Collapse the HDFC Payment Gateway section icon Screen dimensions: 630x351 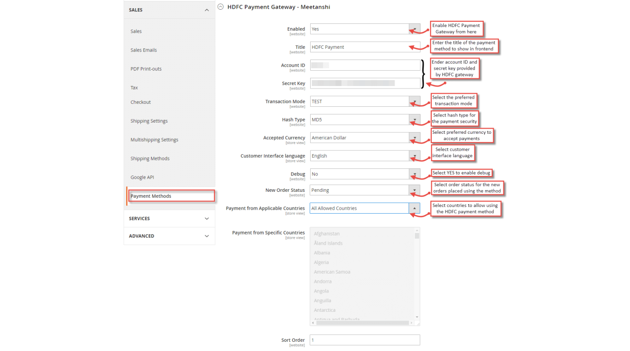pyautogui.click(x=220, y=7)
